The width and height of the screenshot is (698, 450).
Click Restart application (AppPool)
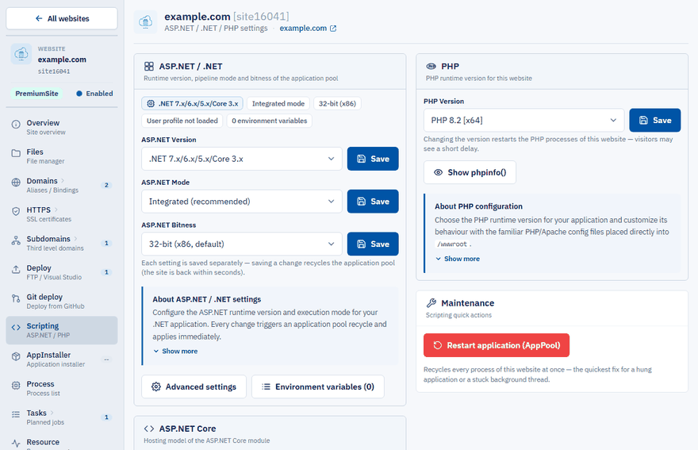497,345
